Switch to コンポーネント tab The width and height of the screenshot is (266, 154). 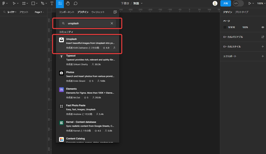click(66, 12)
